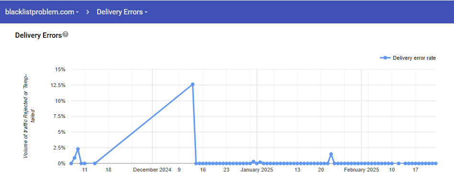Select the 2.5% peak data point in November
The image size is (454, 183).
pyautogui.click(x=78, y=149)
